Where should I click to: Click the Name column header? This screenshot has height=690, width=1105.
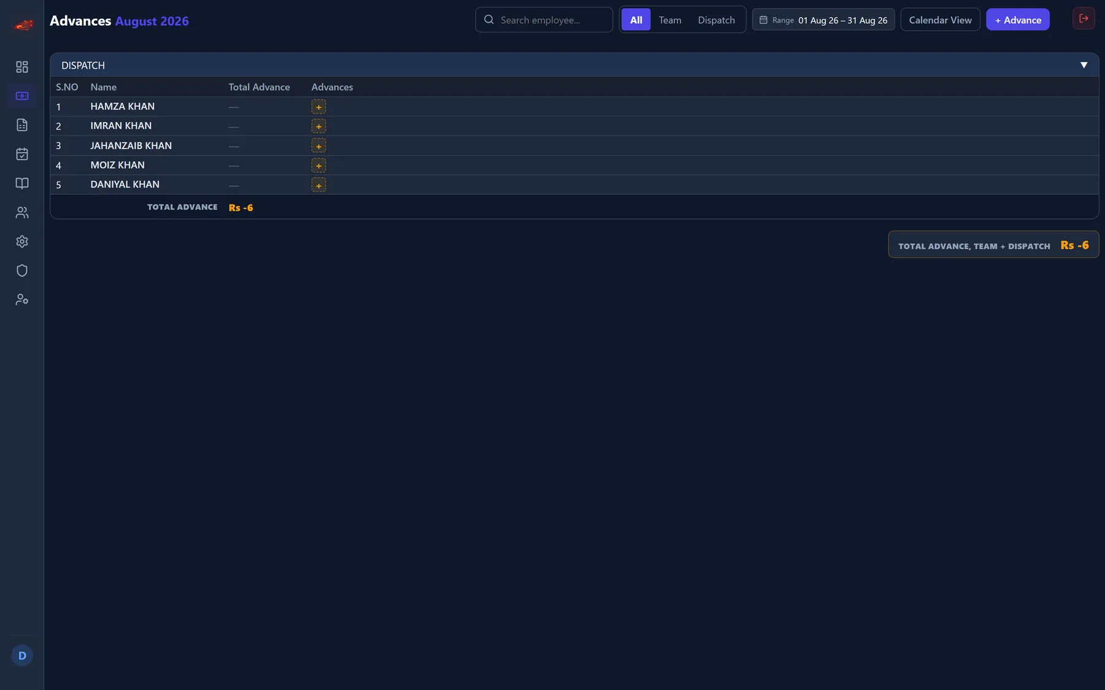(x=104, y=87)
